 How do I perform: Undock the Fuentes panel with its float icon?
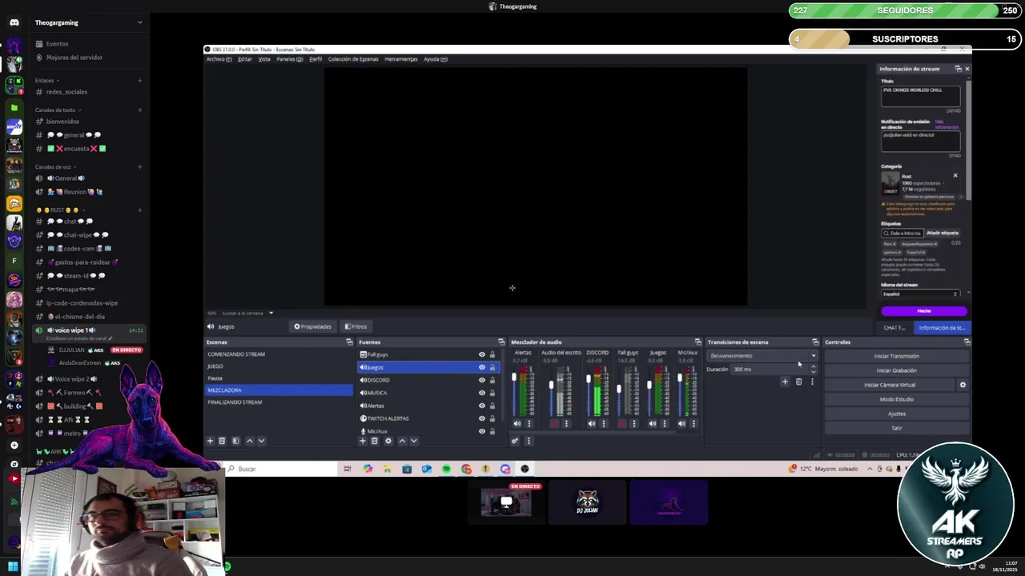501,342
